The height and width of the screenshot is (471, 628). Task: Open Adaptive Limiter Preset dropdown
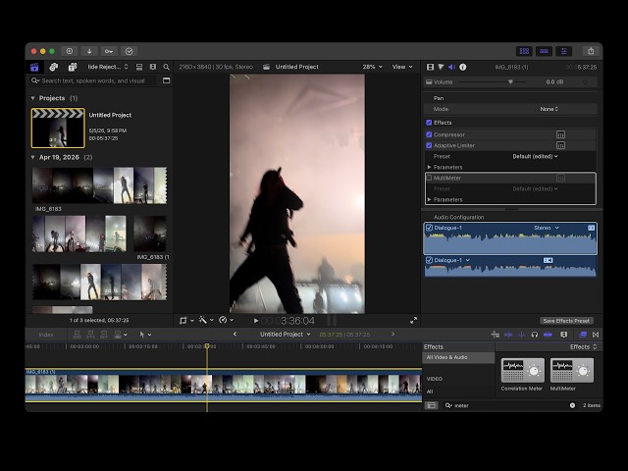(x=535, y=156)
